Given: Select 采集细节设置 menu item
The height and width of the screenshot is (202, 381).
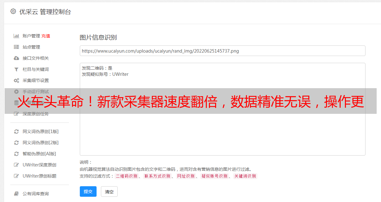Looking at the screenshot, I should pyautogui.click(x=36, y=80).
